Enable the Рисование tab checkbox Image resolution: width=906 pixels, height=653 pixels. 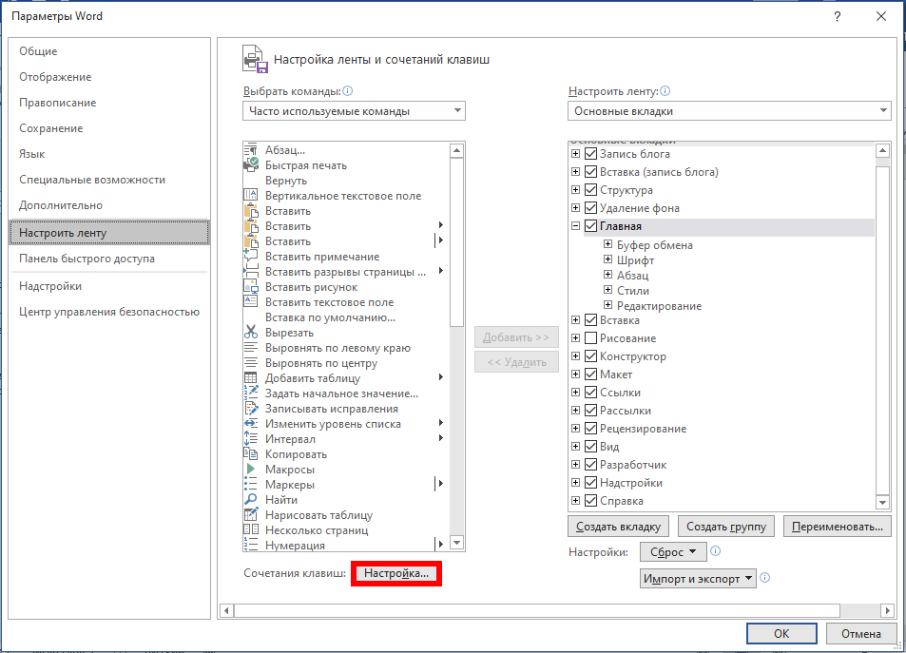click(590, 338)
